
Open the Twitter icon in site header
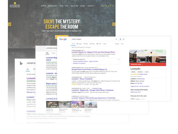(113, 6)
